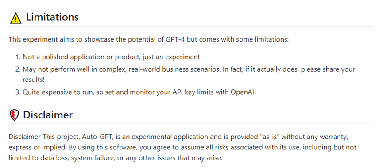Click the word 'results!' on wrapped line
383x168 pixels.
coord(34,80)
